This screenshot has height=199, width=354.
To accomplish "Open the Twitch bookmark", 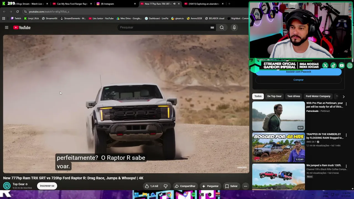I will coord(16,19).
